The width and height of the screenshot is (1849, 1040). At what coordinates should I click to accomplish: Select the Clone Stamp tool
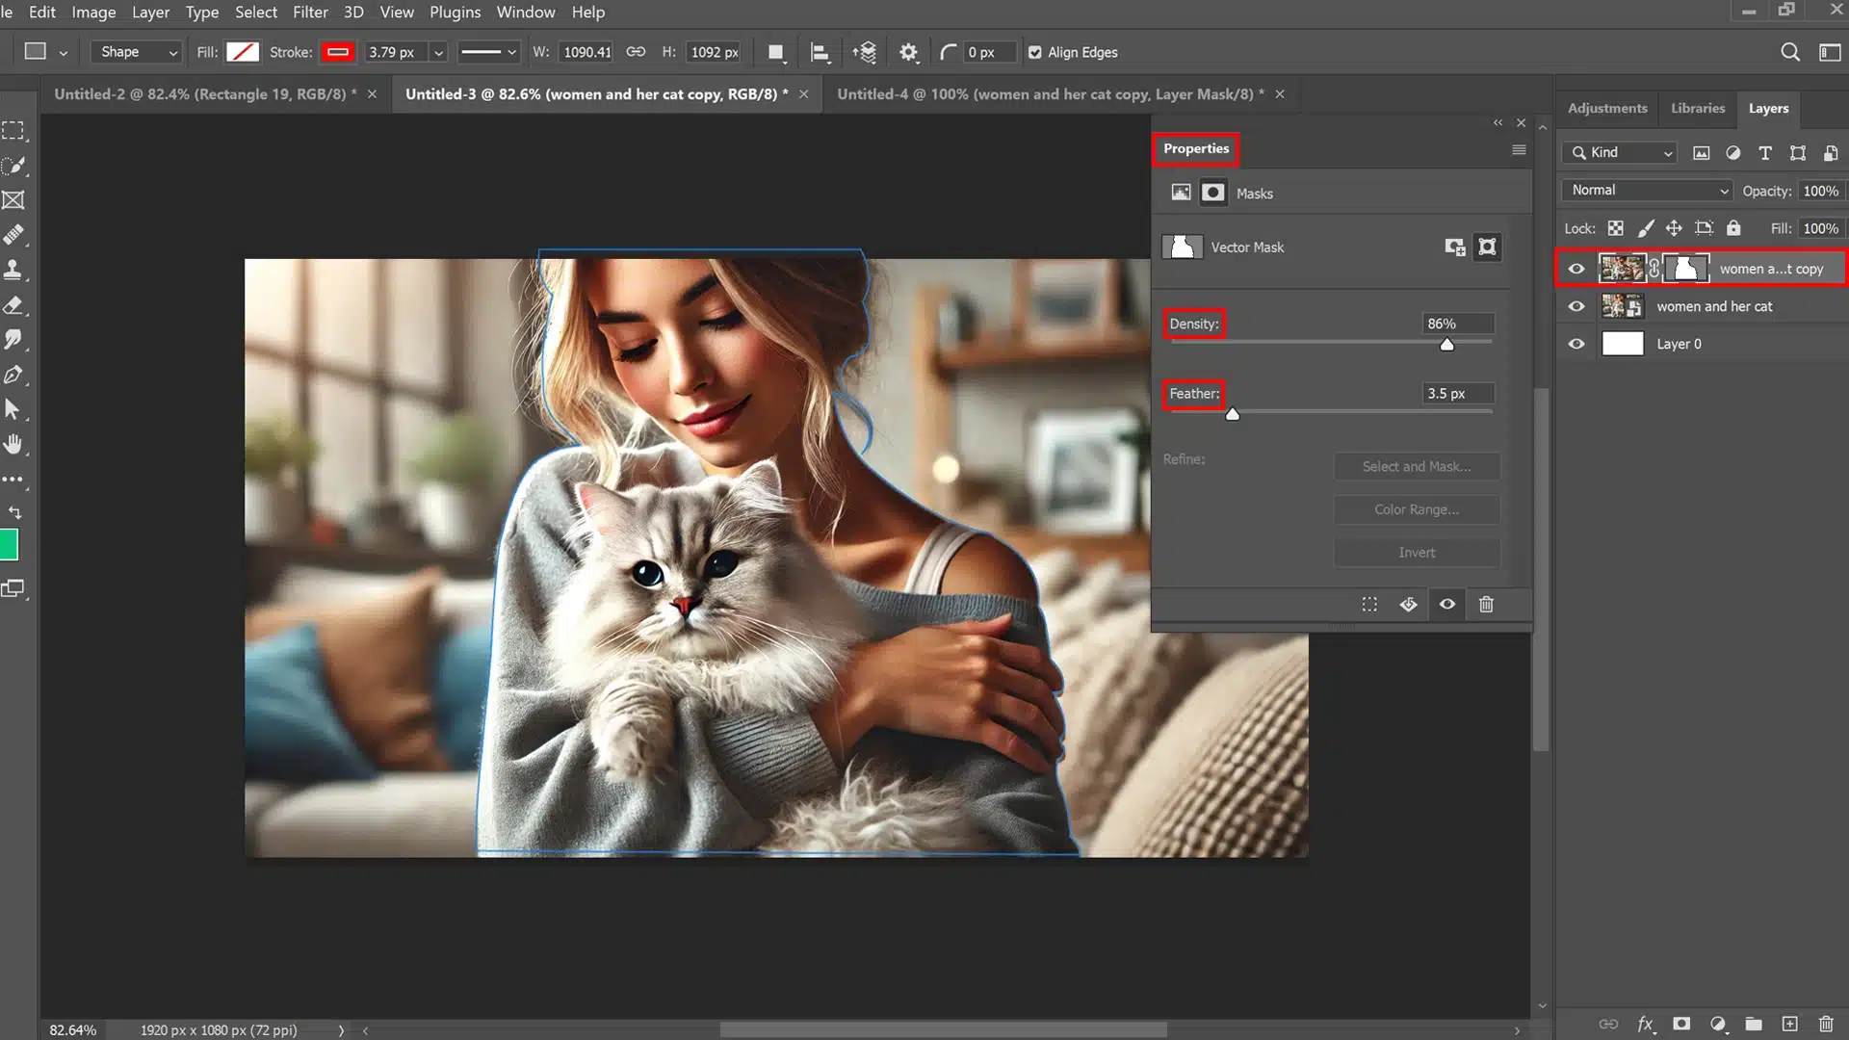(13, 270)
